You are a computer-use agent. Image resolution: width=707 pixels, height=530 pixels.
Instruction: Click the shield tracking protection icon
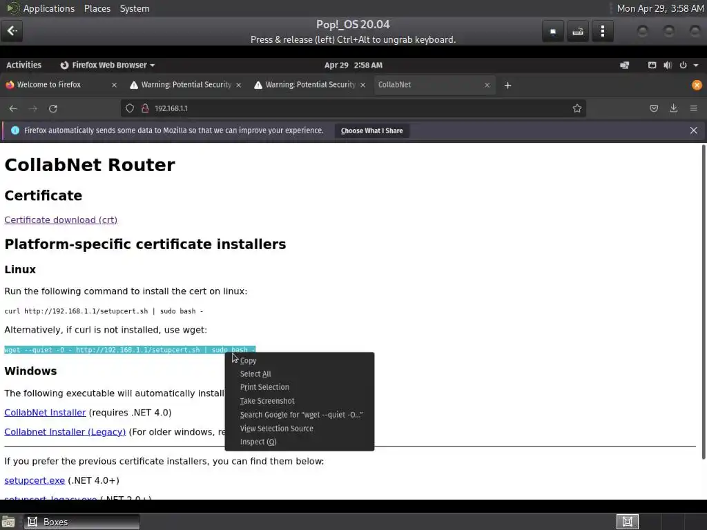130,108
